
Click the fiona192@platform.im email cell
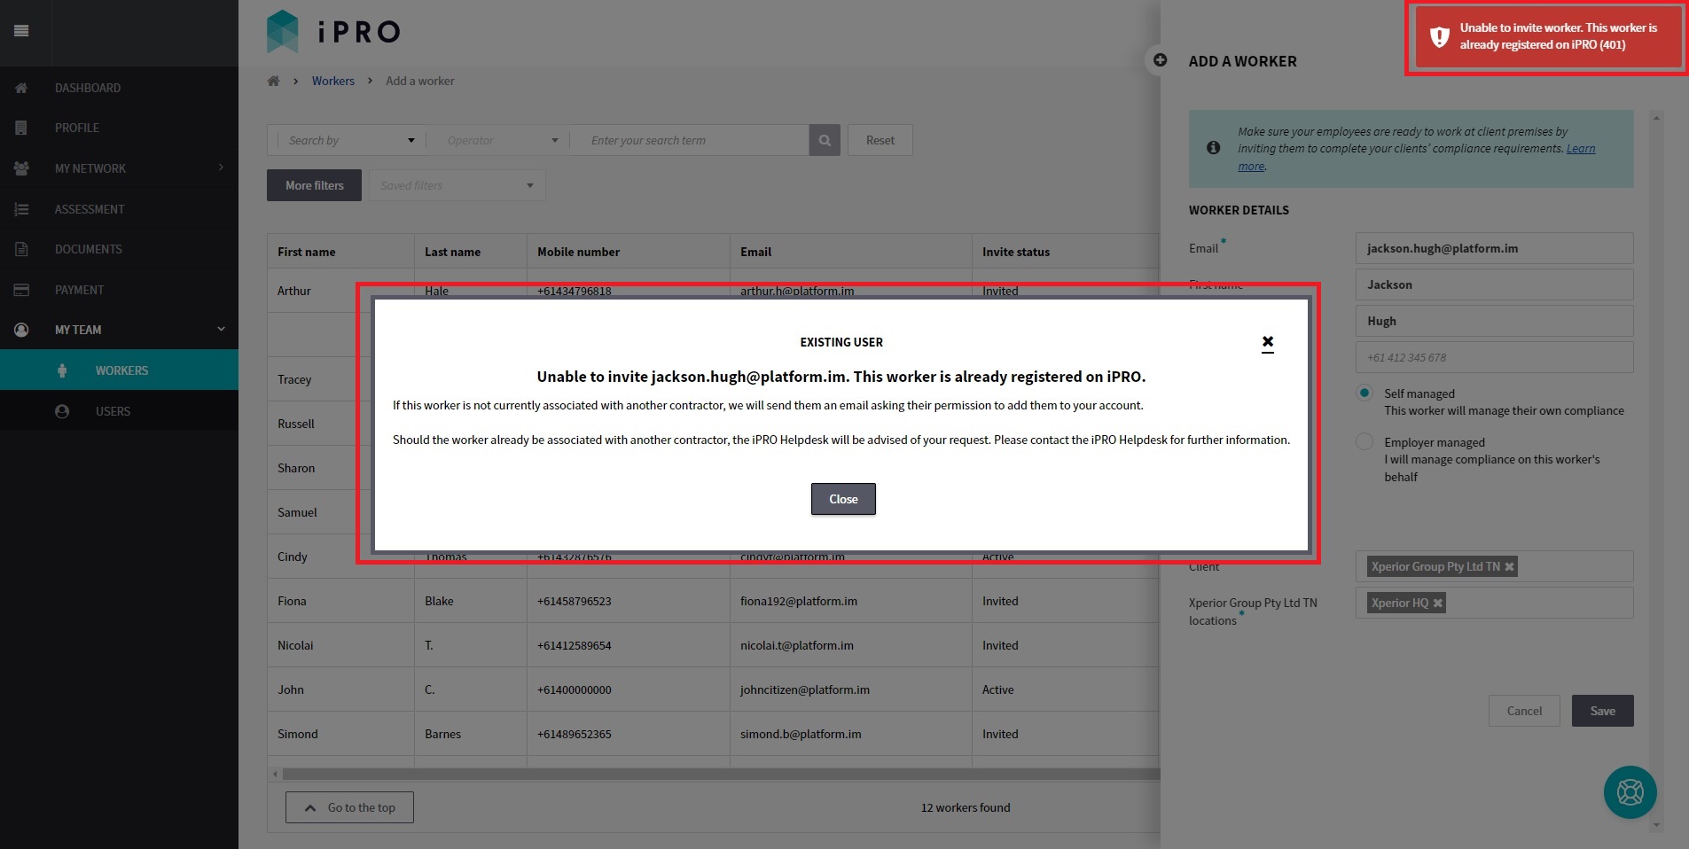[x=851, y=601]
